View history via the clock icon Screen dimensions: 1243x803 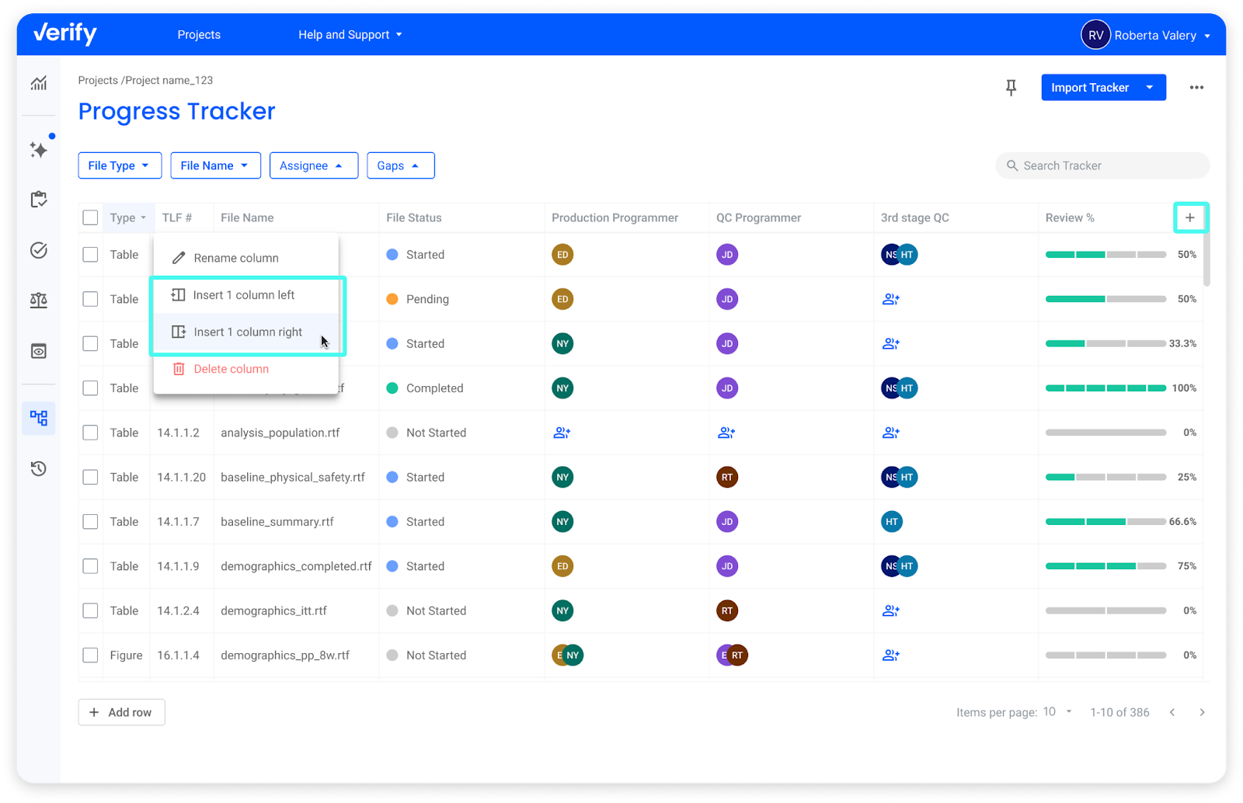(x=39, y=469)
